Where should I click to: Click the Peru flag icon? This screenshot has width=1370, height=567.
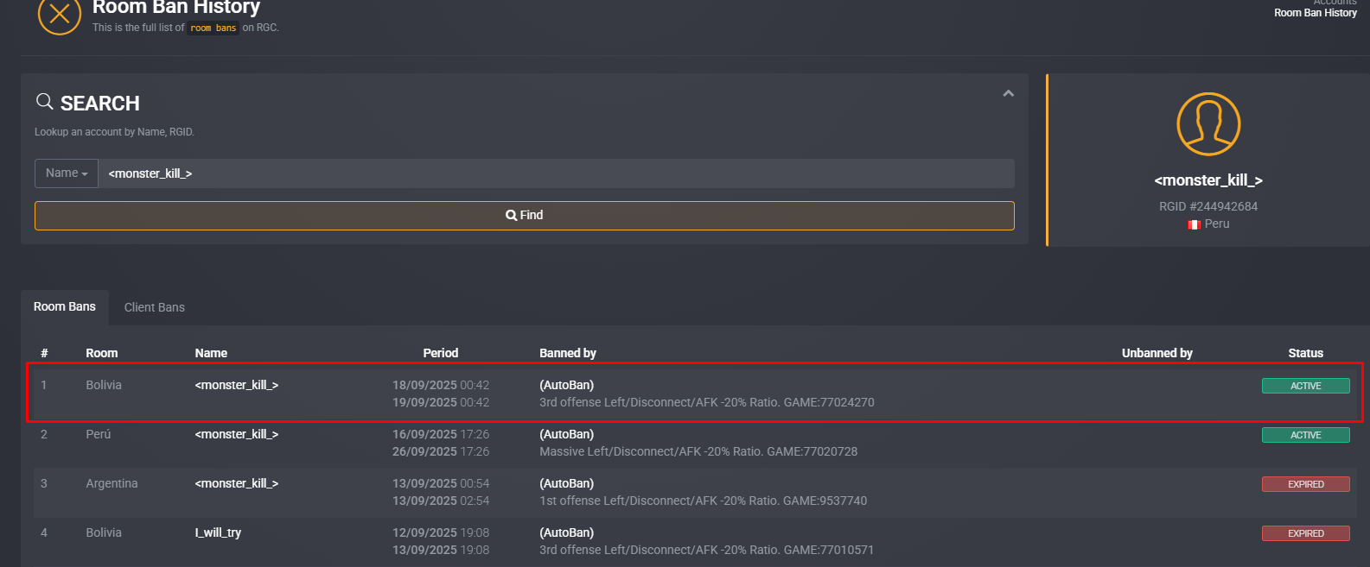click(x=1194, y=224)
